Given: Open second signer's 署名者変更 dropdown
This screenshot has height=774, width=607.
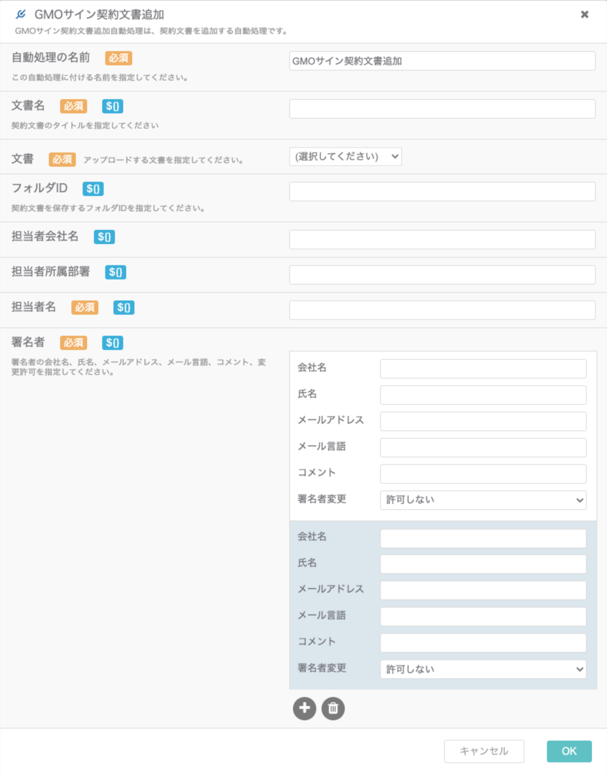Looking at the screenshot, I should (483, 669).
